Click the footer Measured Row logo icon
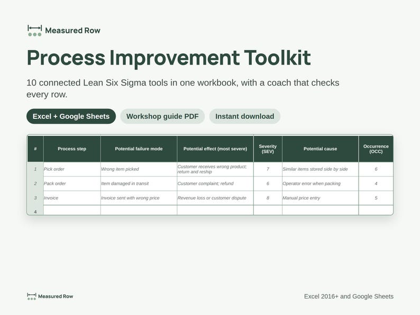Viewport: 420px width, 315px height. pos(32,297)
